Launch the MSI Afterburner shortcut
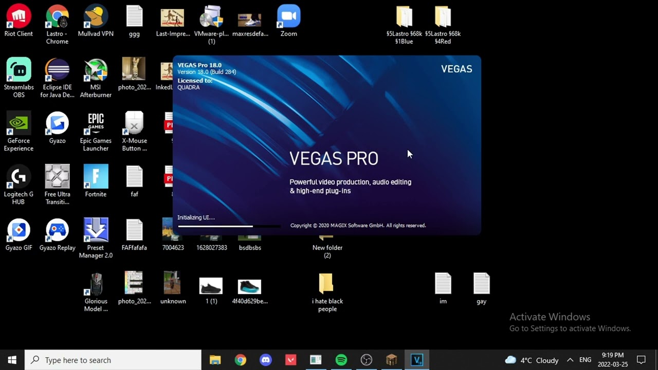 click(x=96, y=78)
